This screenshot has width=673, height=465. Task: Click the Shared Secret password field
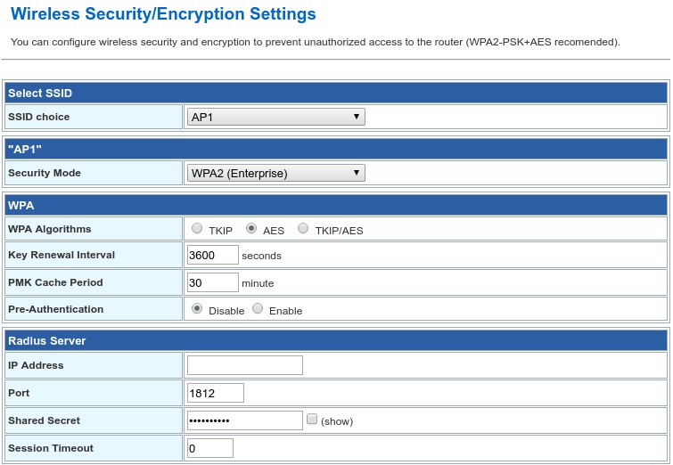pyautogui.click(x=245, y=420)
